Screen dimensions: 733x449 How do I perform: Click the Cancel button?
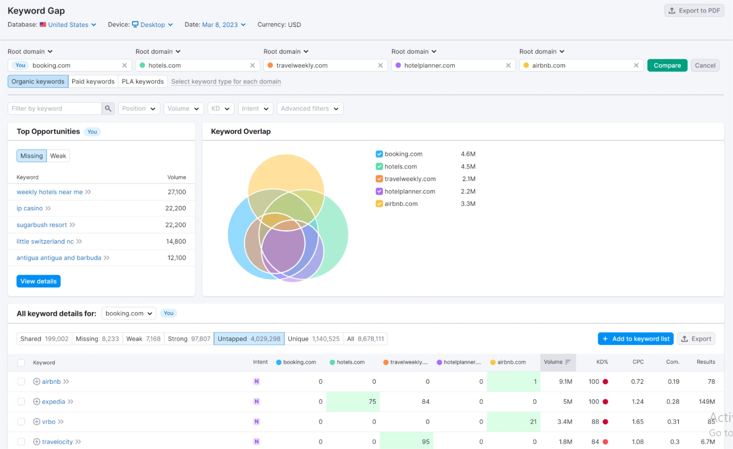(x=705, y=65)
